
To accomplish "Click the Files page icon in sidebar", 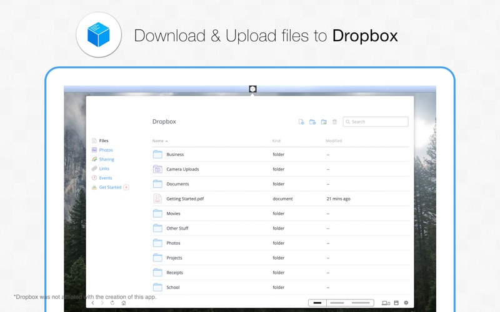I will [x=94, y=141].
